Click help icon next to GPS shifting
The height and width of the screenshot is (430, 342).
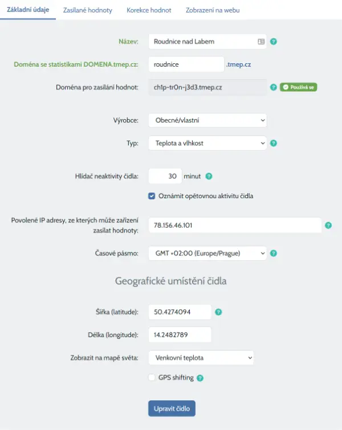(200, 378)
